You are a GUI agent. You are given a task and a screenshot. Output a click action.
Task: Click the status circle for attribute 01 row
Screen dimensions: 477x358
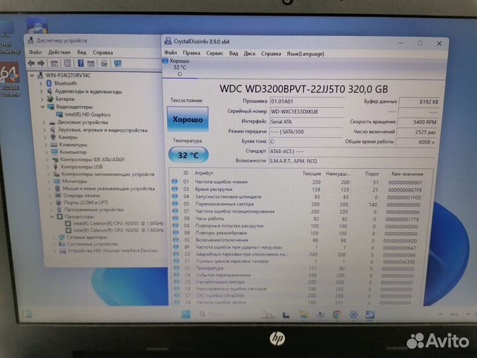coord(174,182)
